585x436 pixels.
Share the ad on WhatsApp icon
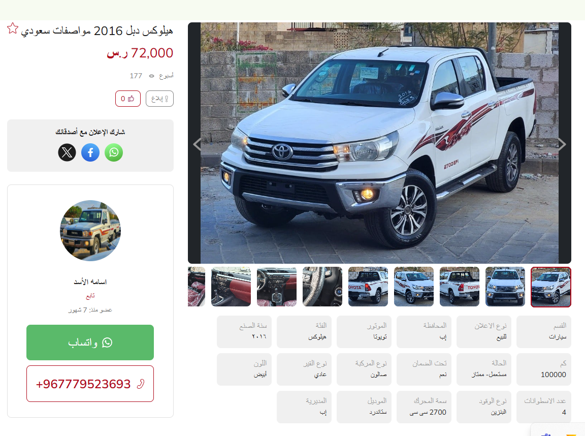(x=114, y=152)
